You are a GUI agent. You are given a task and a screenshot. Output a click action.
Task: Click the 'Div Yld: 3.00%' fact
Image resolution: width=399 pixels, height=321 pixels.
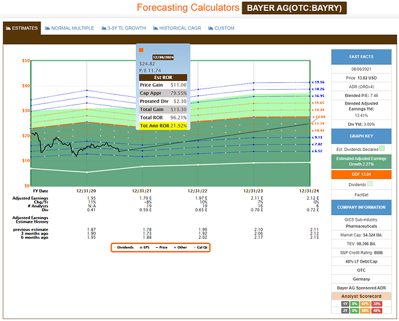(361, 125)
